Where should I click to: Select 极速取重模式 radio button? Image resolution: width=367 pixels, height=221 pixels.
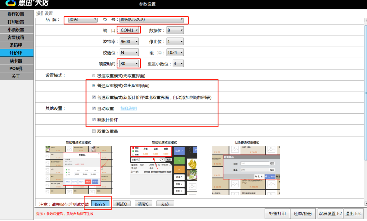click(x=93, y=76)
